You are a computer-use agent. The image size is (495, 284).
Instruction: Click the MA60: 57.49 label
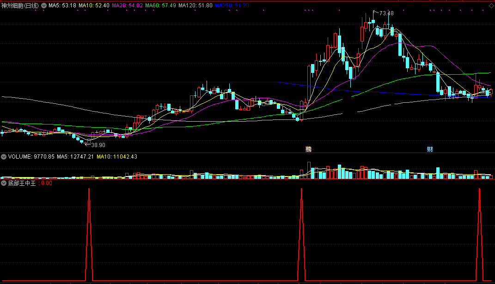tap(160, 6)
